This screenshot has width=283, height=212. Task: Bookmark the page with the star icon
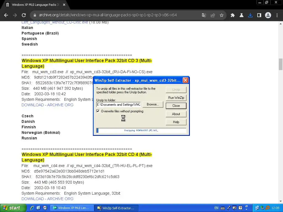222,15
